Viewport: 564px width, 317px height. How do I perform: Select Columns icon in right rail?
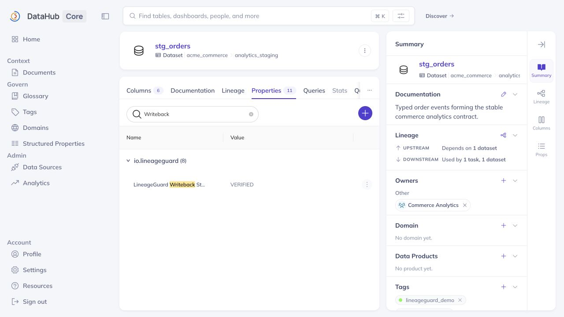tap(542, 123)
